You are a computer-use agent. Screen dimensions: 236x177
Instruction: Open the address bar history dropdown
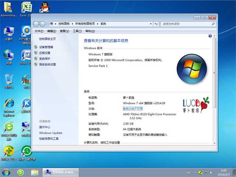pyautogui.click(x=151, y=24)
